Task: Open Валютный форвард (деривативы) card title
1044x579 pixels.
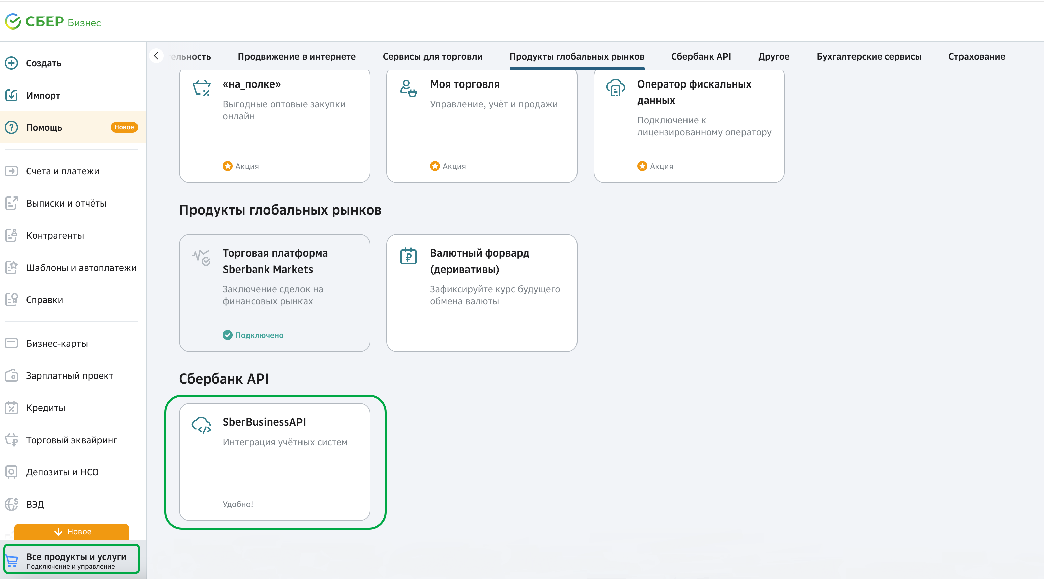Action: click(x=480, y=262)
